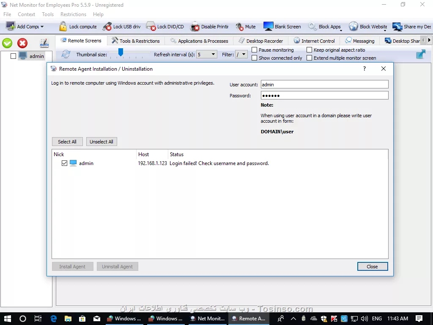Select admin computer in the left list
Image resolution: width=433 pixels, height=325 pixels.
pos(31,56)
